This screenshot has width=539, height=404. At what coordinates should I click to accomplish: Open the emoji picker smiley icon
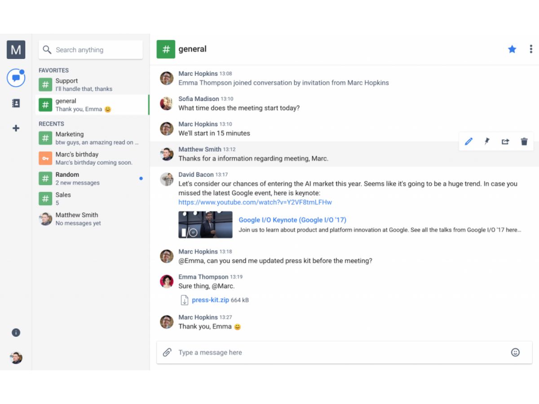[x=515, y=352]
